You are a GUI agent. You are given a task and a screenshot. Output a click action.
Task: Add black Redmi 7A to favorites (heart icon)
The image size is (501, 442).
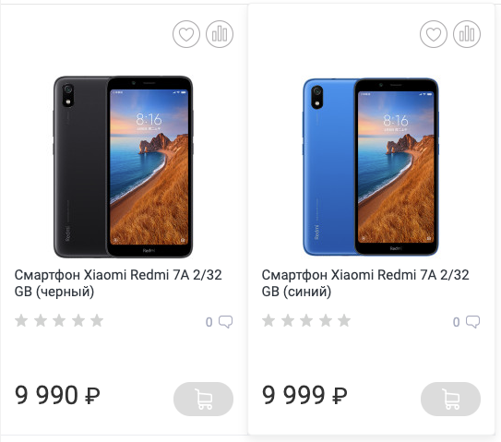[186, 34]
